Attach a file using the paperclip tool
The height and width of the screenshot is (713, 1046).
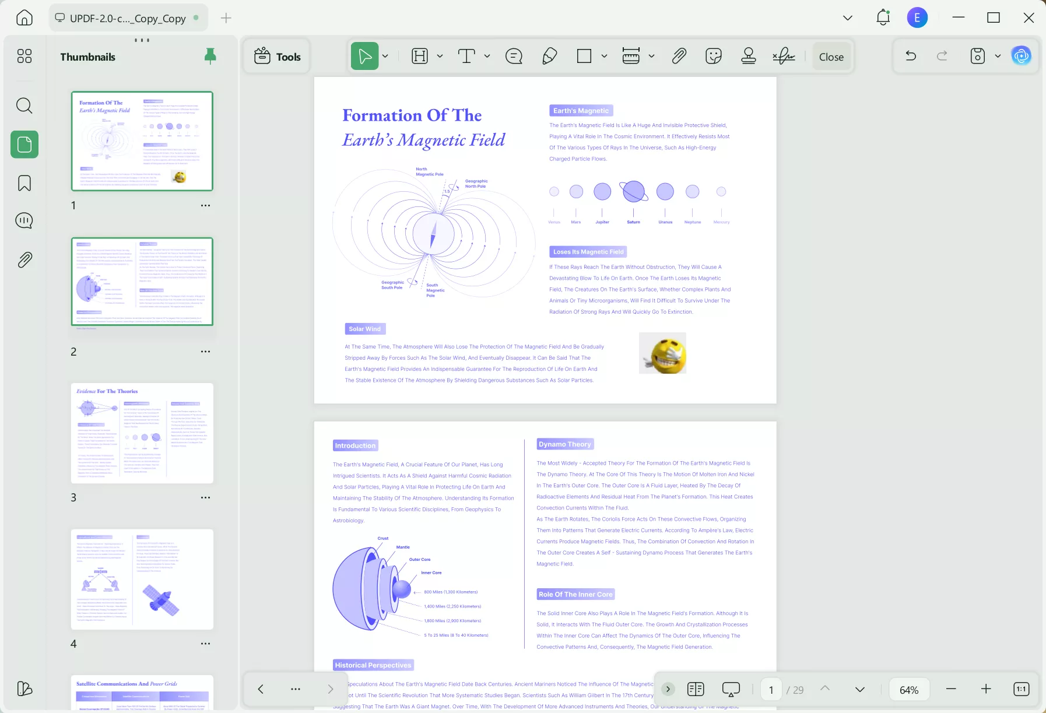tap(678, 56)
